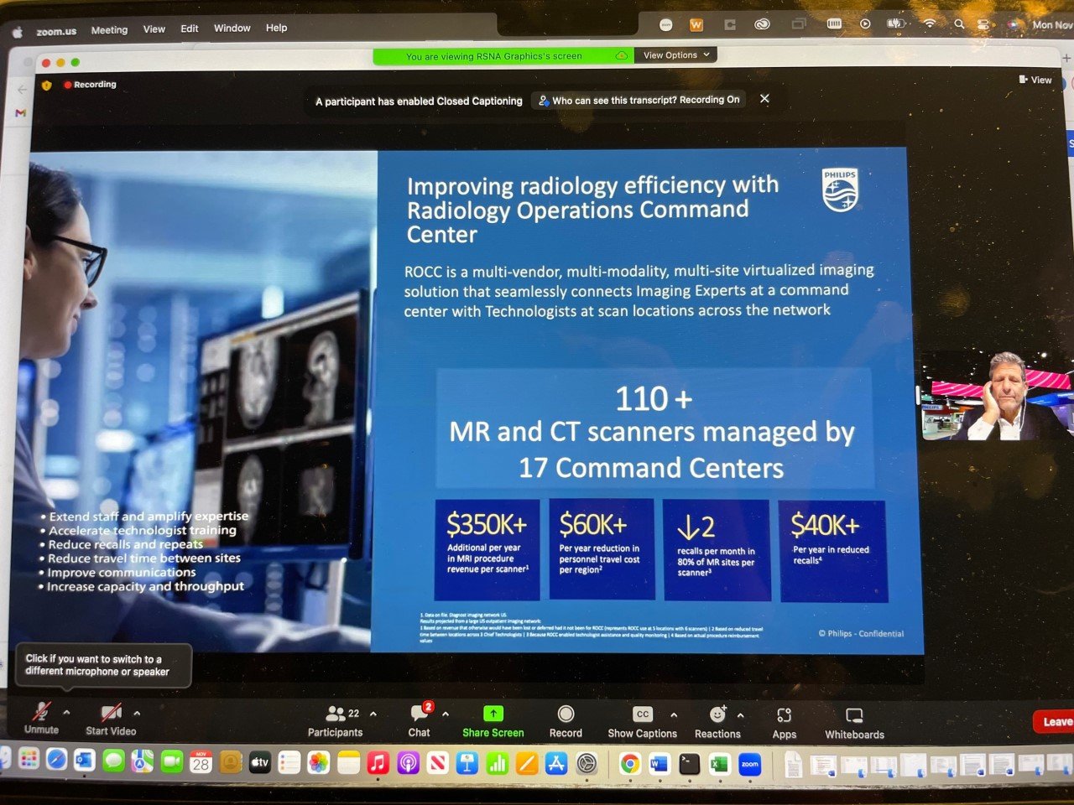Viewport: 1074px width, 805px height.
Task: Expand video options arrow beside Start Video
Action: click(137, 714)
